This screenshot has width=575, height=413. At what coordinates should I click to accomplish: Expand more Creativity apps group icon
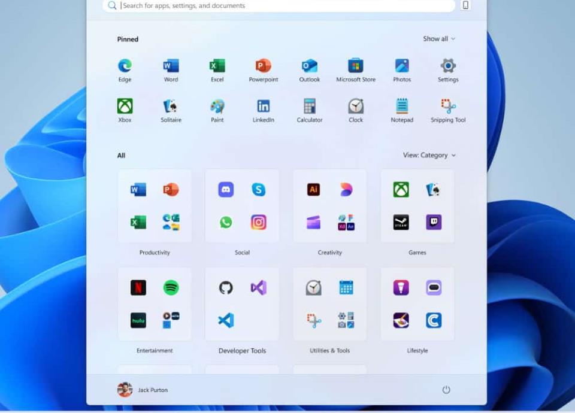[346, 222]
